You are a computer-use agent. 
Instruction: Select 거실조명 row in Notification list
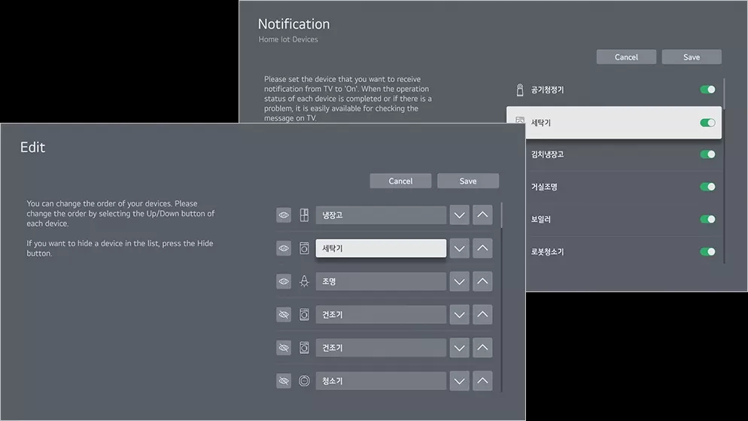click(x=613, y=187)
